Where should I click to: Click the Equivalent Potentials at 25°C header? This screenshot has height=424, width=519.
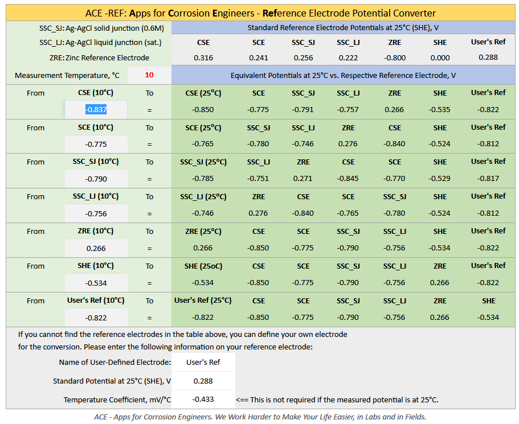342,75
